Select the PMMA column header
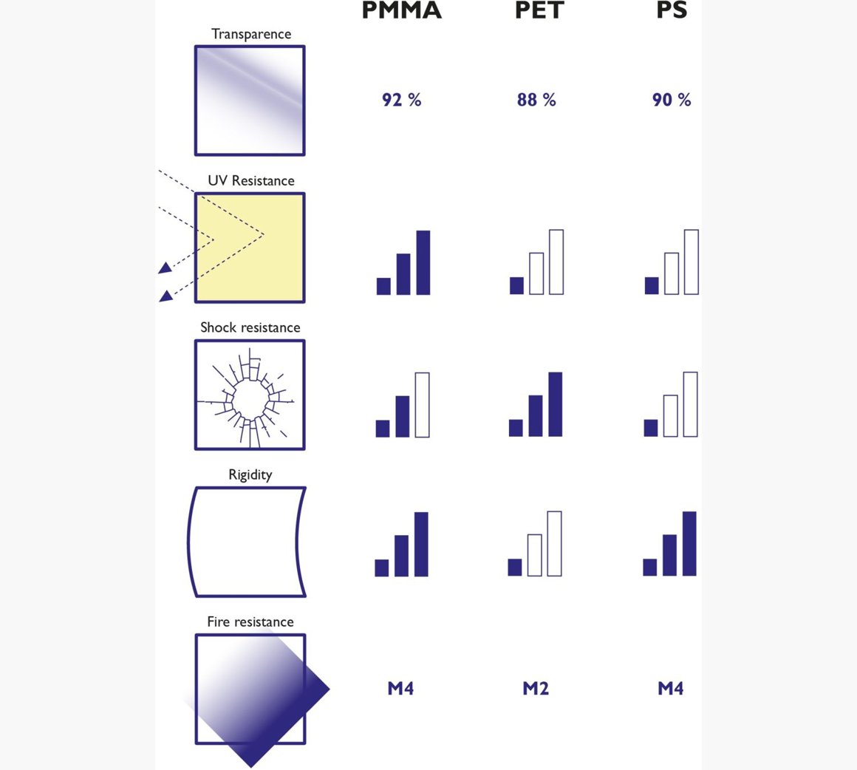 (x=402, y=10)
